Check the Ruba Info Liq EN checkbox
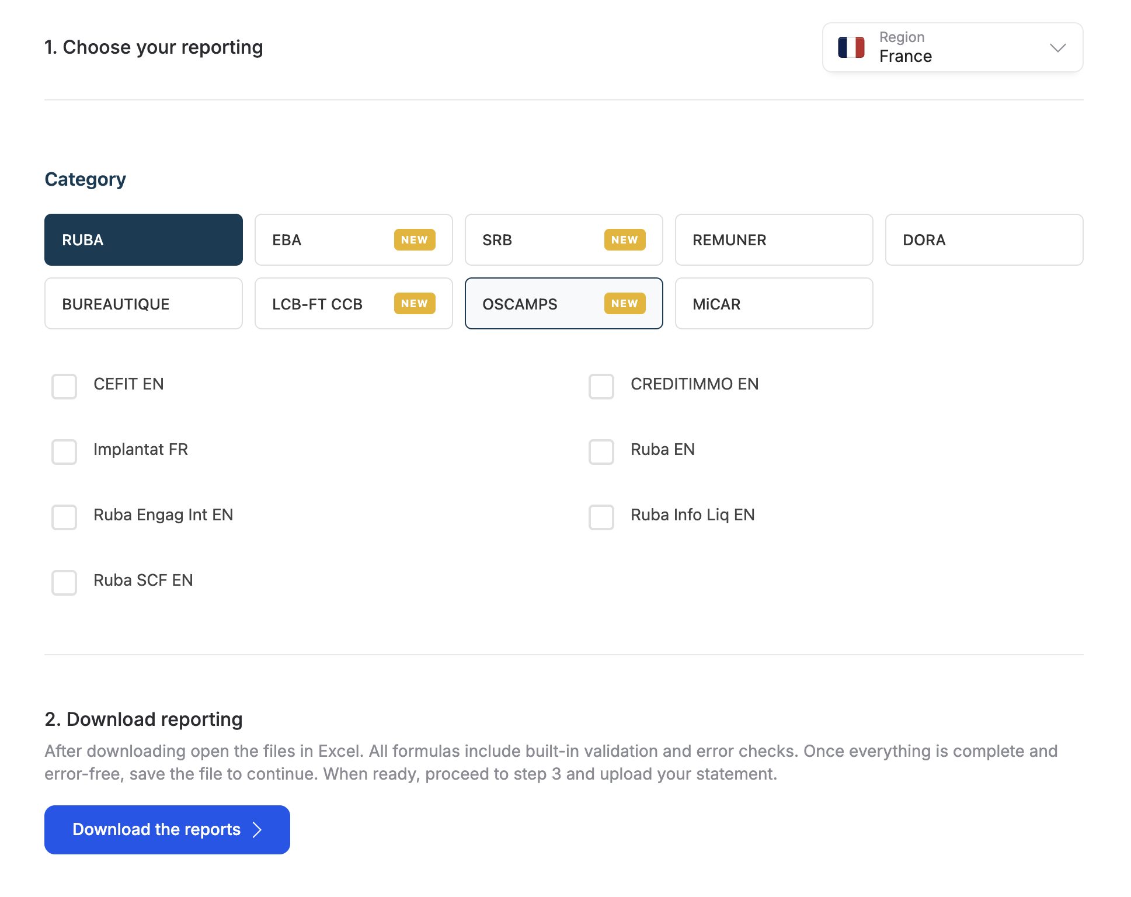 tap(601, 517)
